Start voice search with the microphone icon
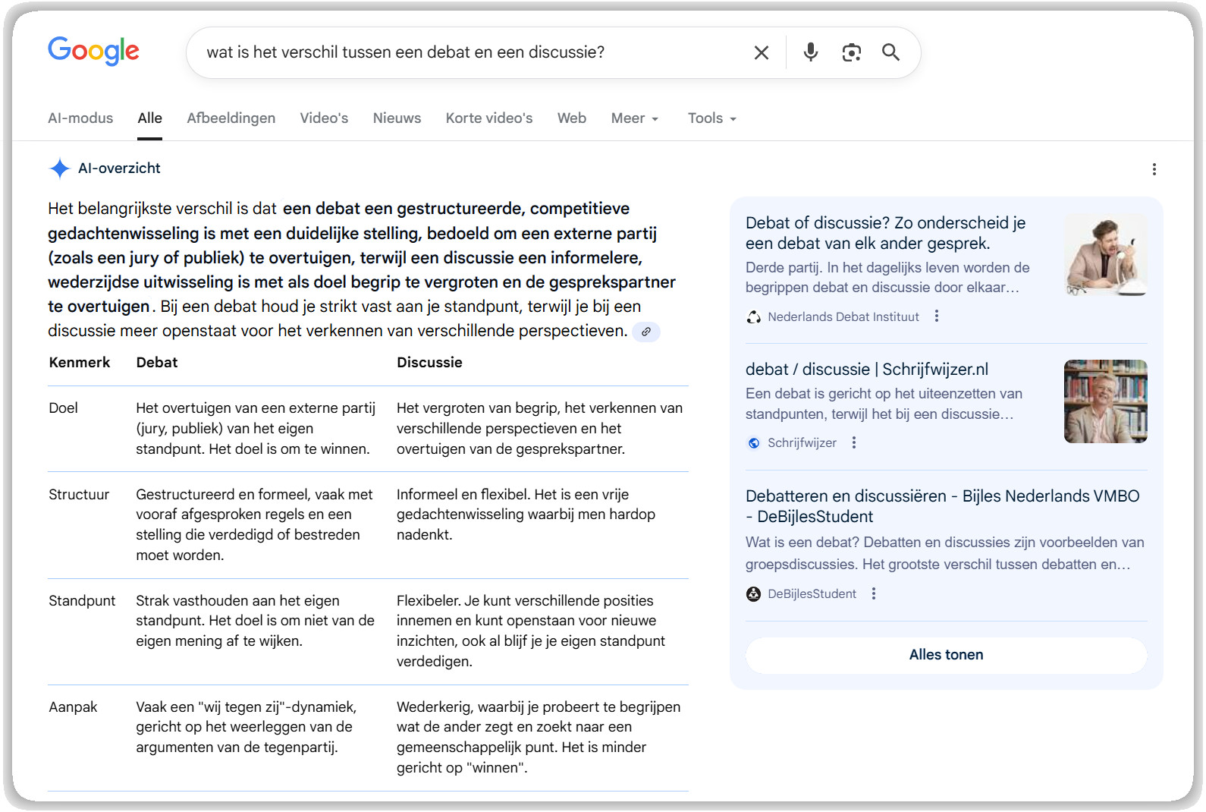 (810, 52)
